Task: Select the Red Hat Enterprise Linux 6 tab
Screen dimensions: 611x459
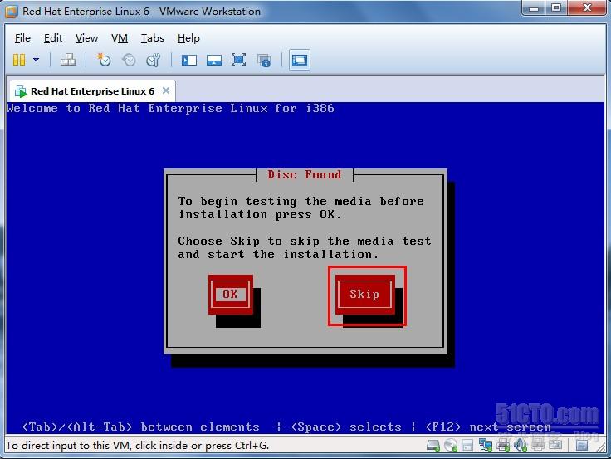Action: pyautogui.click(x=92, y=91)
